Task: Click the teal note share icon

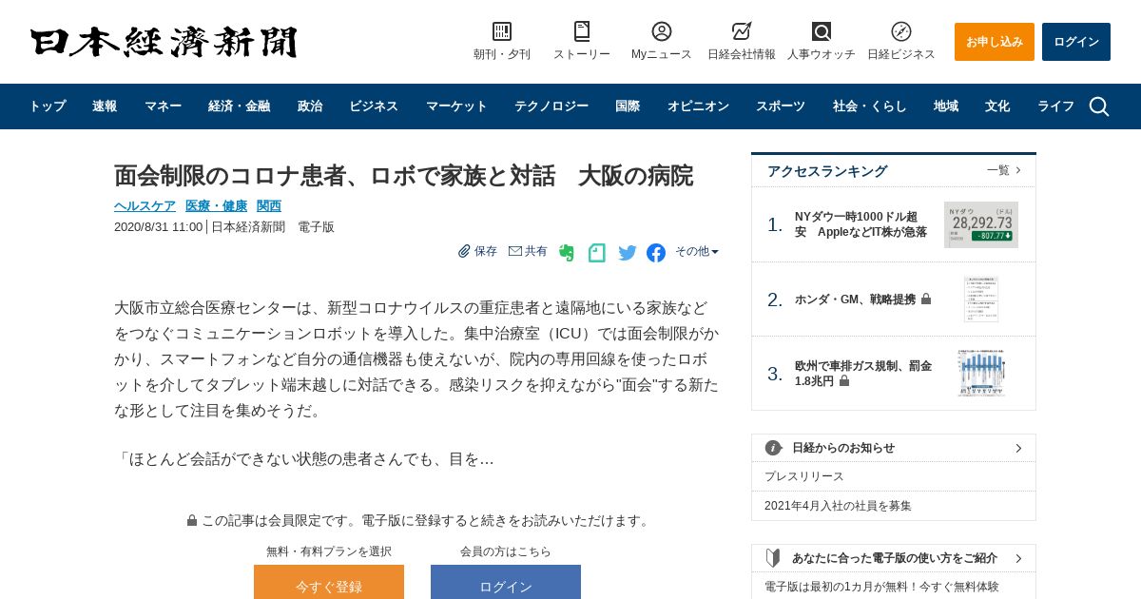Action: [x=596, y=253]
